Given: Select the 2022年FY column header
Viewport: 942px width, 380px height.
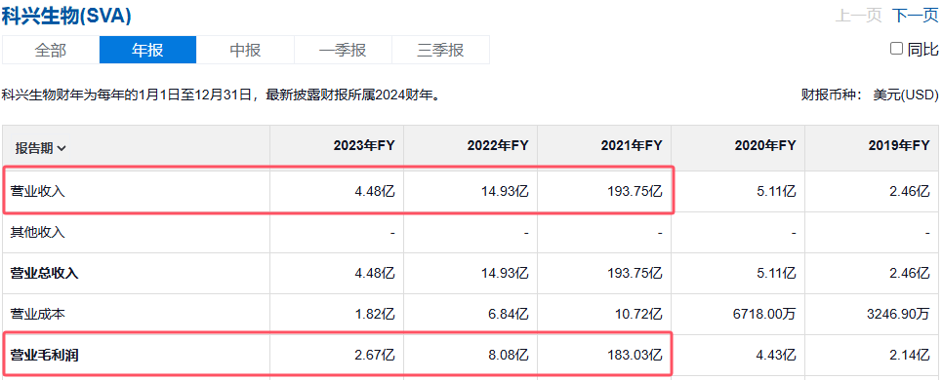Looking at the screenshot, I should coord(498,145).
